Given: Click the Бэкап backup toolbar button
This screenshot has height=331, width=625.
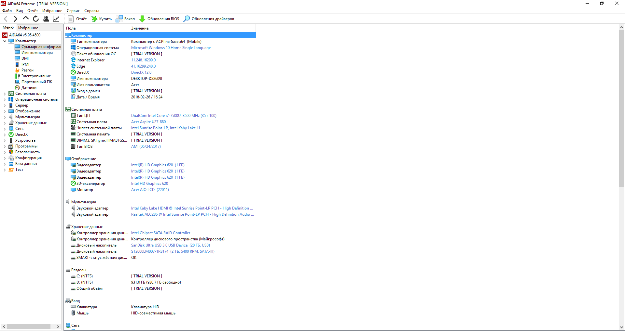Looking at the screenshot, I should pyautogui.click(x=125, y=19).
